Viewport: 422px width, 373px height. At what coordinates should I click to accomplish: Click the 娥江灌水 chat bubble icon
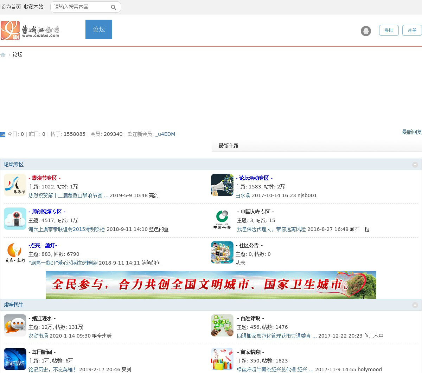click(x=15, y=325)
